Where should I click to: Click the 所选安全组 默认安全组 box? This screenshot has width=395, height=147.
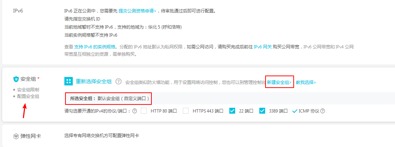108,99
